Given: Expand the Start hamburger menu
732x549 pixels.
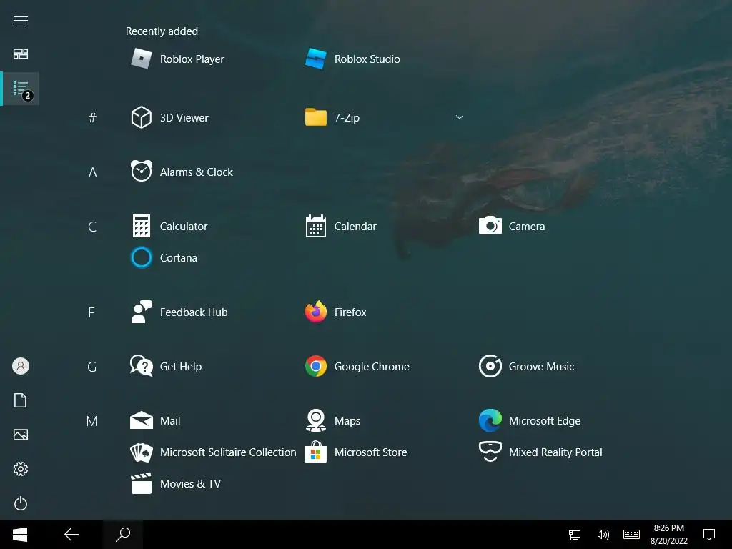Looking at the screenshot, I should 21,20.
